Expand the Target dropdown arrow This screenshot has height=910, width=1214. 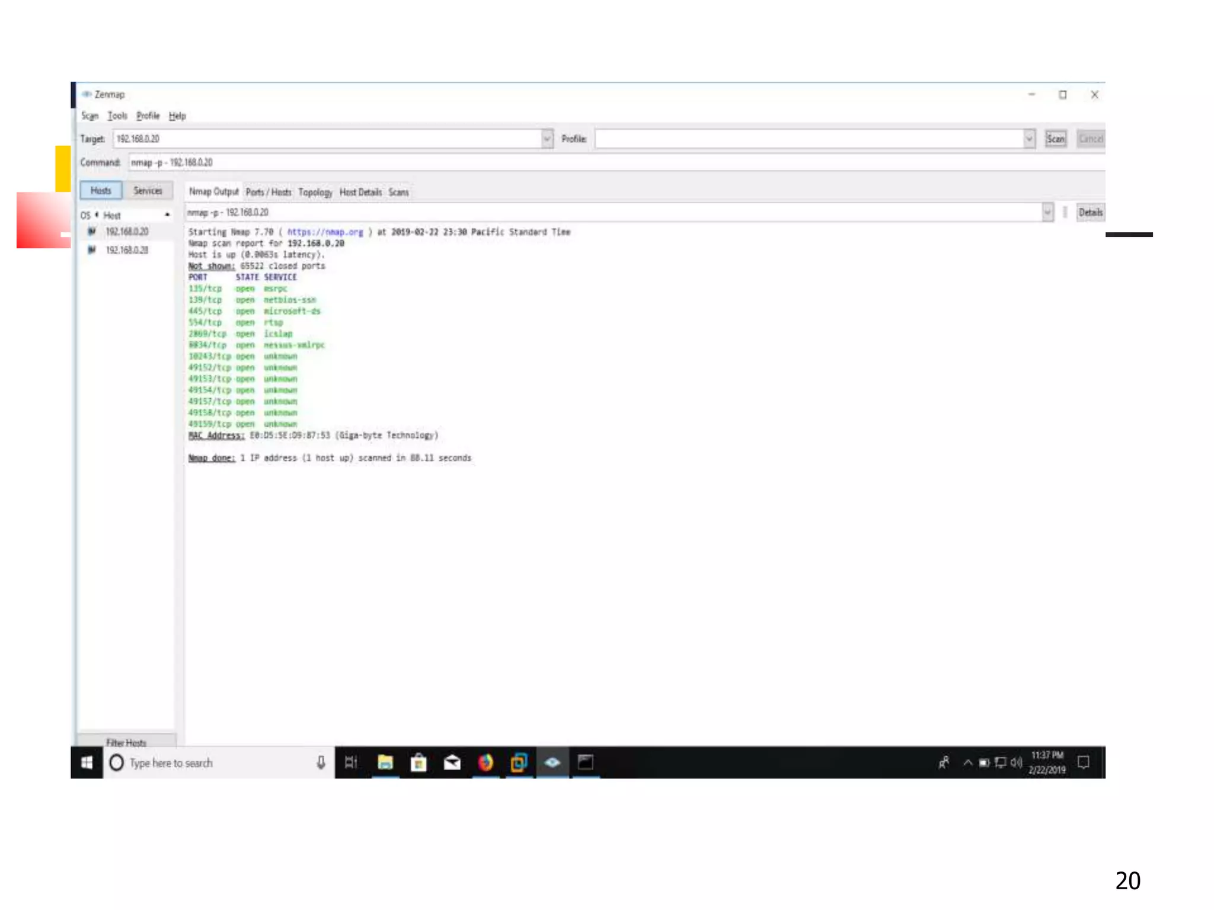point(547,139)
